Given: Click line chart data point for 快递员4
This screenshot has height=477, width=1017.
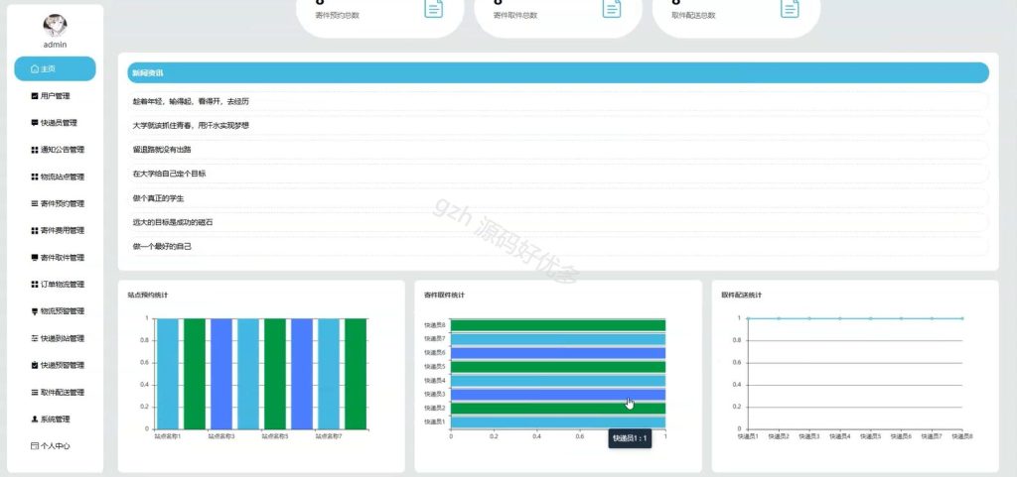Looking at the screenshot, I should [840, 318].
